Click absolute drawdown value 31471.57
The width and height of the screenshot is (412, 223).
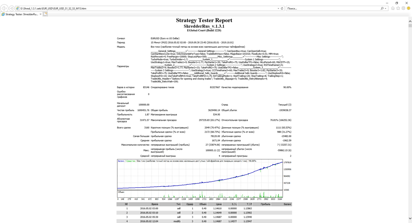click(x=144, y=120)
